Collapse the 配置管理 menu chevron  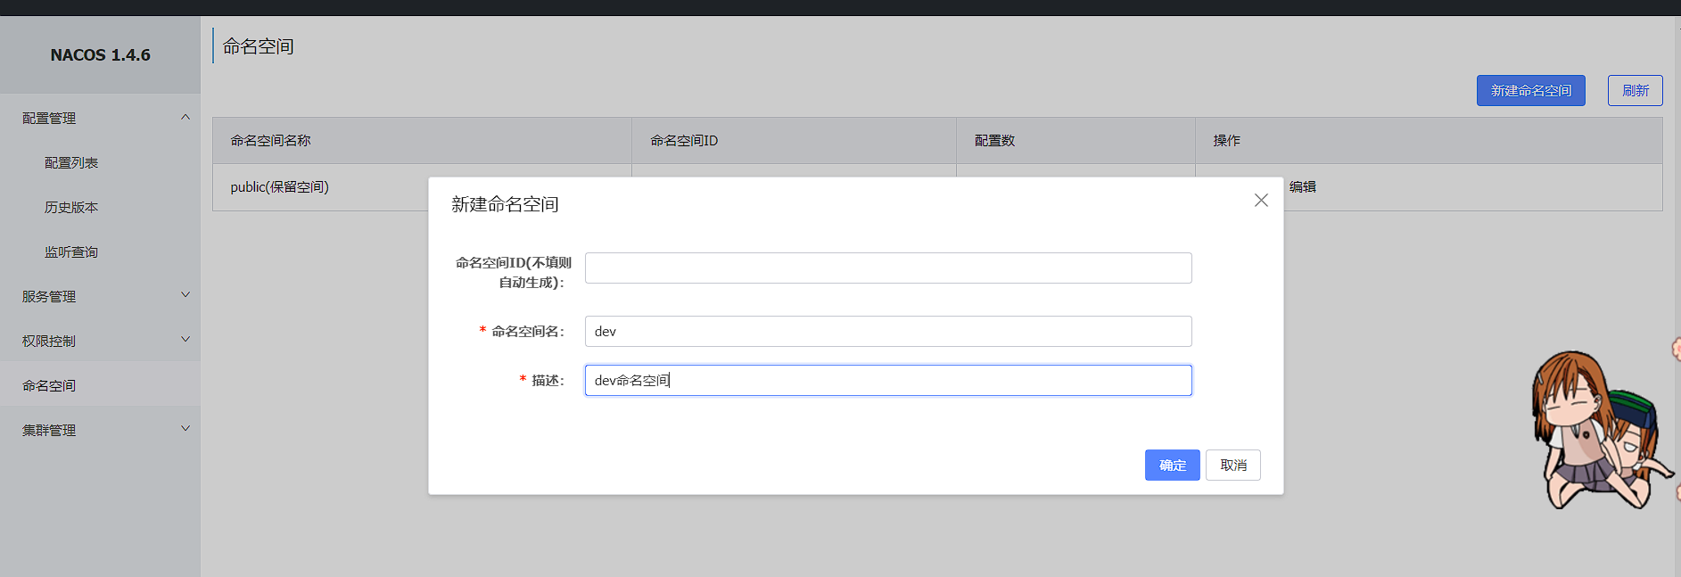[x=185, y=118]
